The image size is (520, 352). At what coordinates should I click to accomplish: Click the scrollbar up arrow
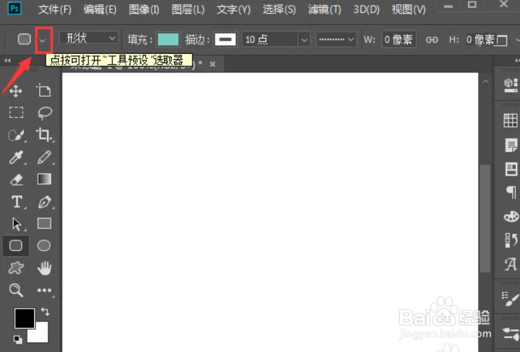[x=486, y=82]
